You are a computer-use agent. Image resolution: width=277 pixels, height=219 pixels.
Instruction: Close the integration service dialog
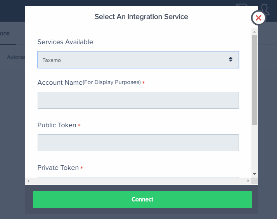pos(258,18)
